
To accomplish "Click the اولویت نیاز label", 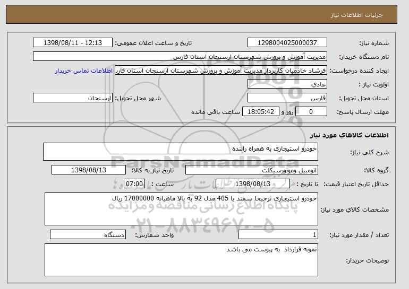I will 374,84.
